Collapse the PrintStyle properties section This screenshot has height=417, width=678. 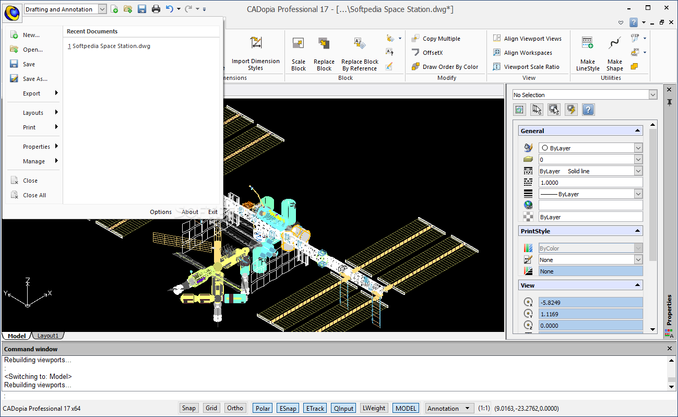(x=637, y=231)
